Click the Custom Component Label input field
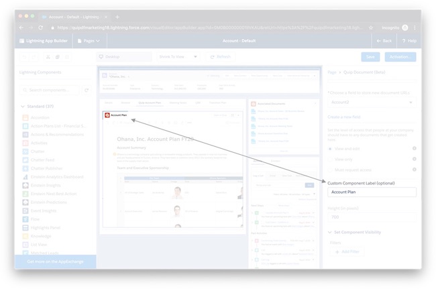Viewport: 436px width, 289px height. click(x=372, y=192)
